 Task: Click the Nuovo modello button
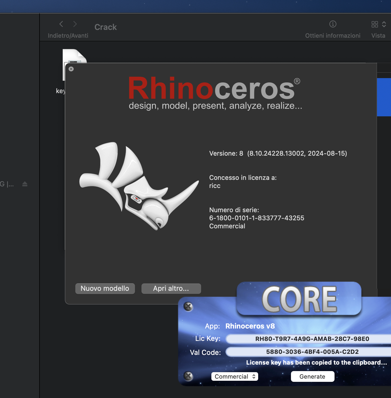pos(105,288)
